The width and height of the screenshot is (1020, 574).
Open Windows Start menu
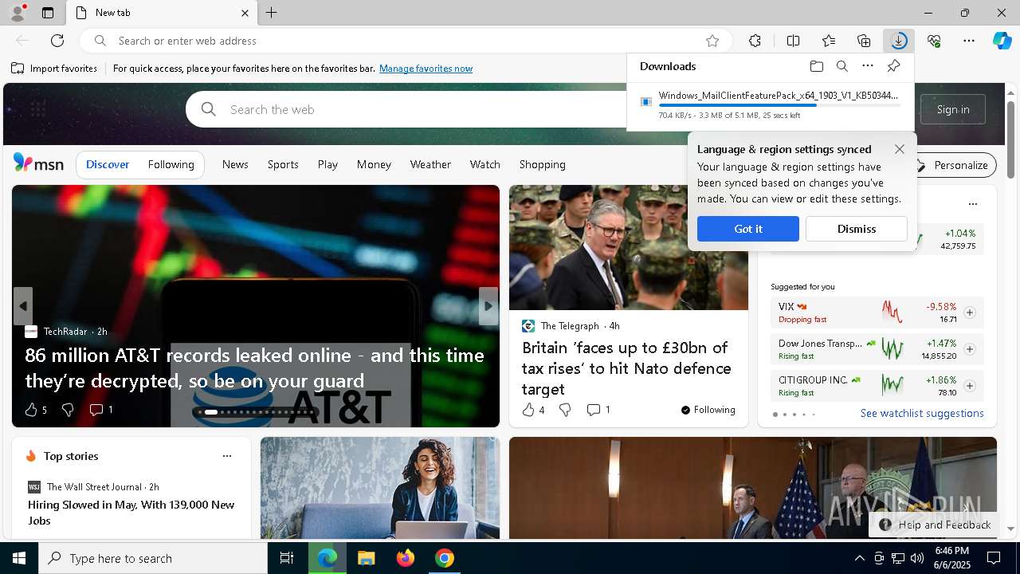tap(19, 558)
